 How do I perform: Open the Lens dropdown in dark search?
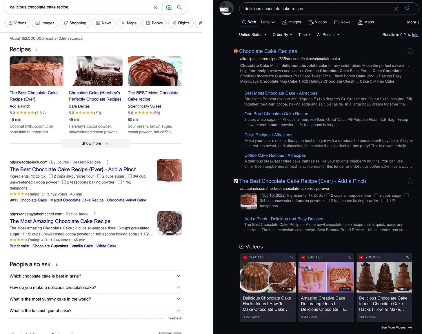[268, 22]
